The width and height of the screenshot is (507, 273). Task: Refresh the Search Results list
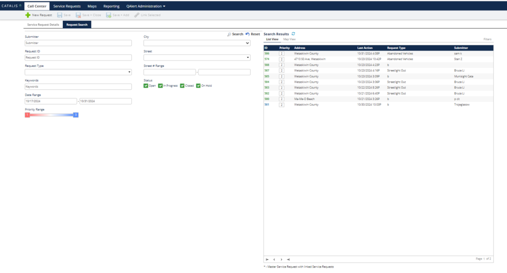coord(293,34)
